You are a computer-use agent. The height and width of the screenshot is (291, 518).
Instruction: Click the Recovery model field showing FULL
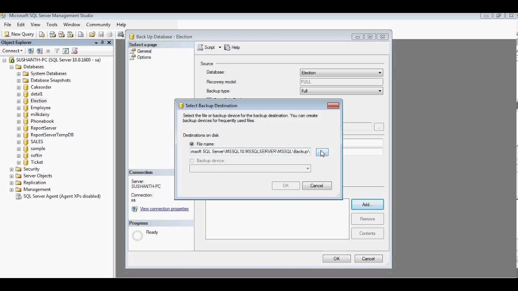point(342,82)
